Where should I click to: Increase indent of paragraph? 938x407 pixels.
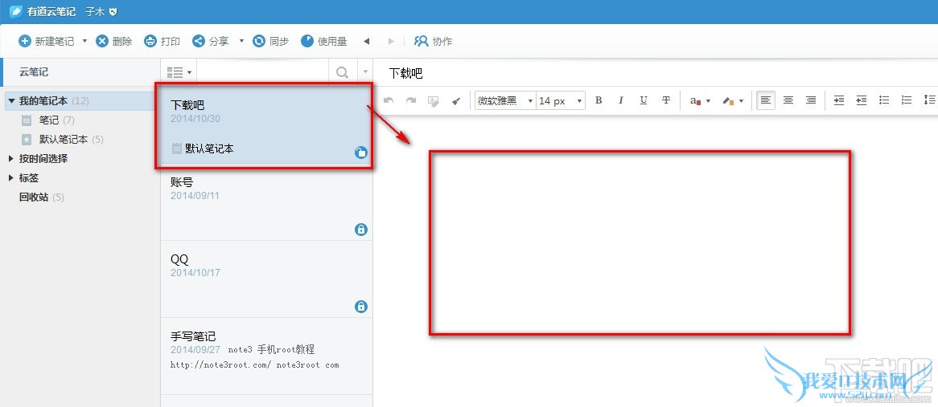click(x=839, y=100)
